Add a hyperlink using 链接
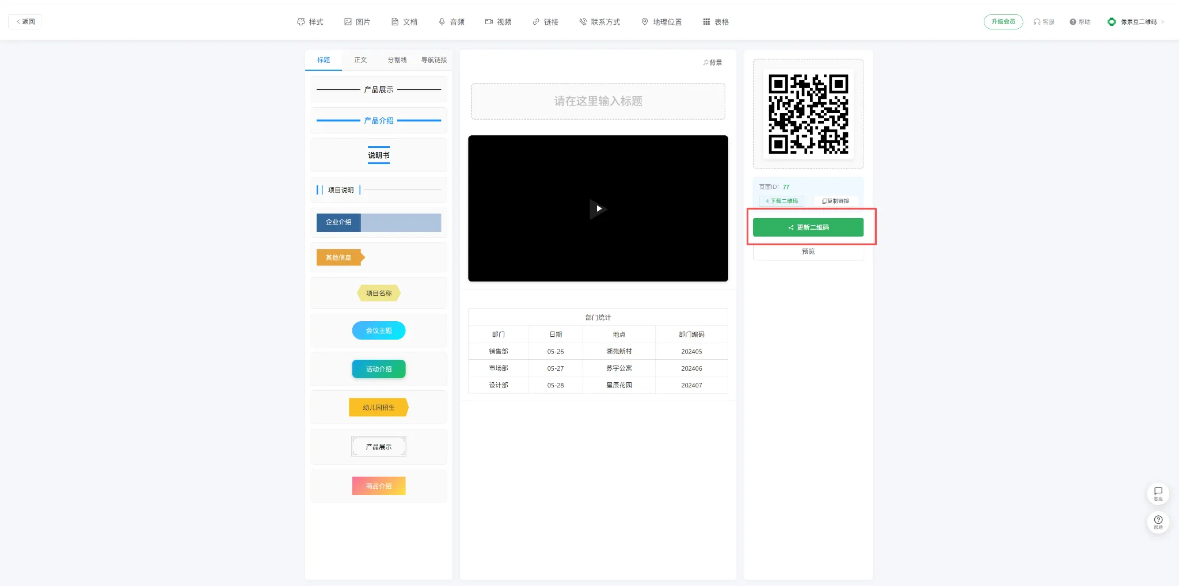The height and width of the screenshot is (586, 1179). coord(546,22)
